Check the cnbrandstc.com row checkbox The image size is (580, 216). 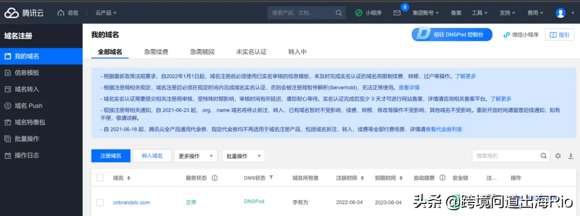[x=100, y=202]
